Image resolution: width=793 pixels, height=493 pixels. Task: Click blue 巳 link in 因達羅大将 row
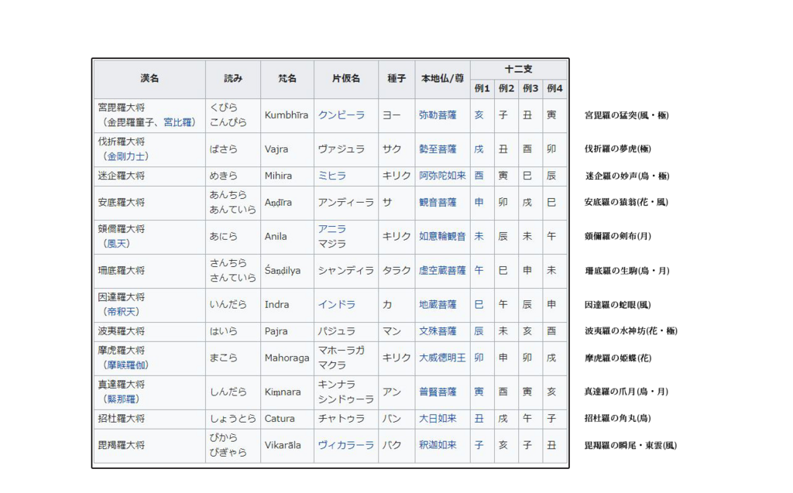[x=479, y=304]
